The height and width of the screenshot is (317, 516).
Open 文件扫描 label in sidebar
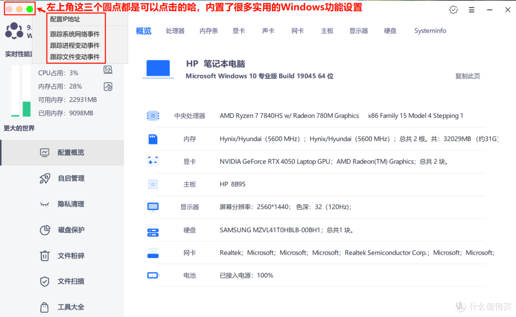[x=71, y=281]
